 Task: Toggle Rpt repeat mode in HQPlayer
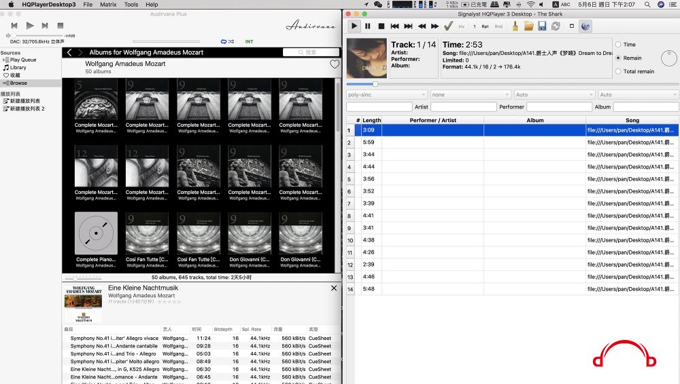click(486, 26)
